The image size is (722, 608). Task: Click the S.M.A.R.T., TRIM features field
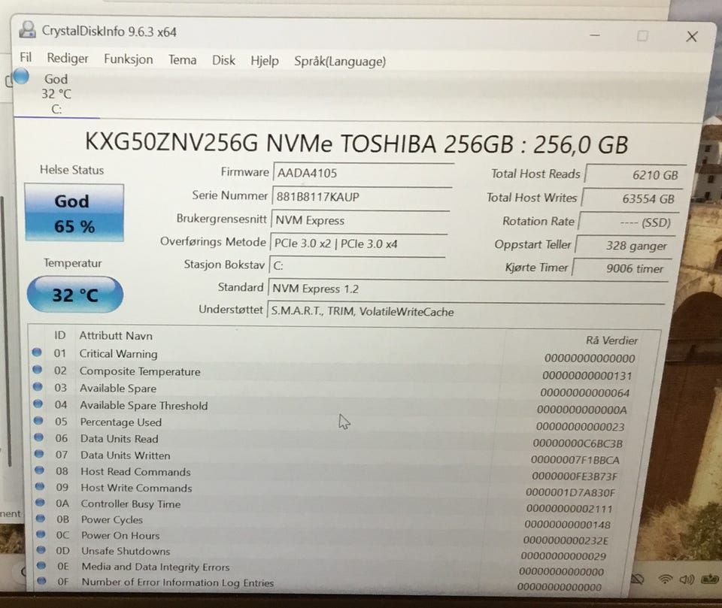coord(466,312)
